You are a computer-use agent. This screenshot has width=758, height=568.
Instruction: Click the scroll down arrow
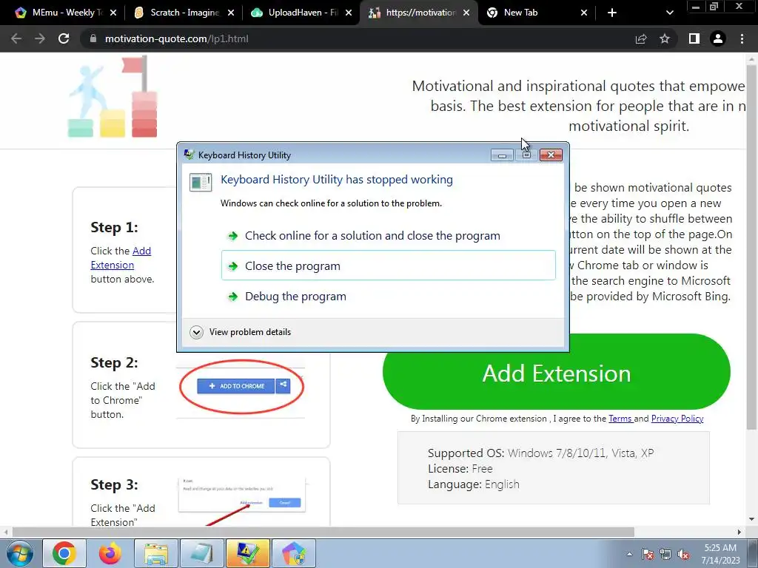click(751, 520)
